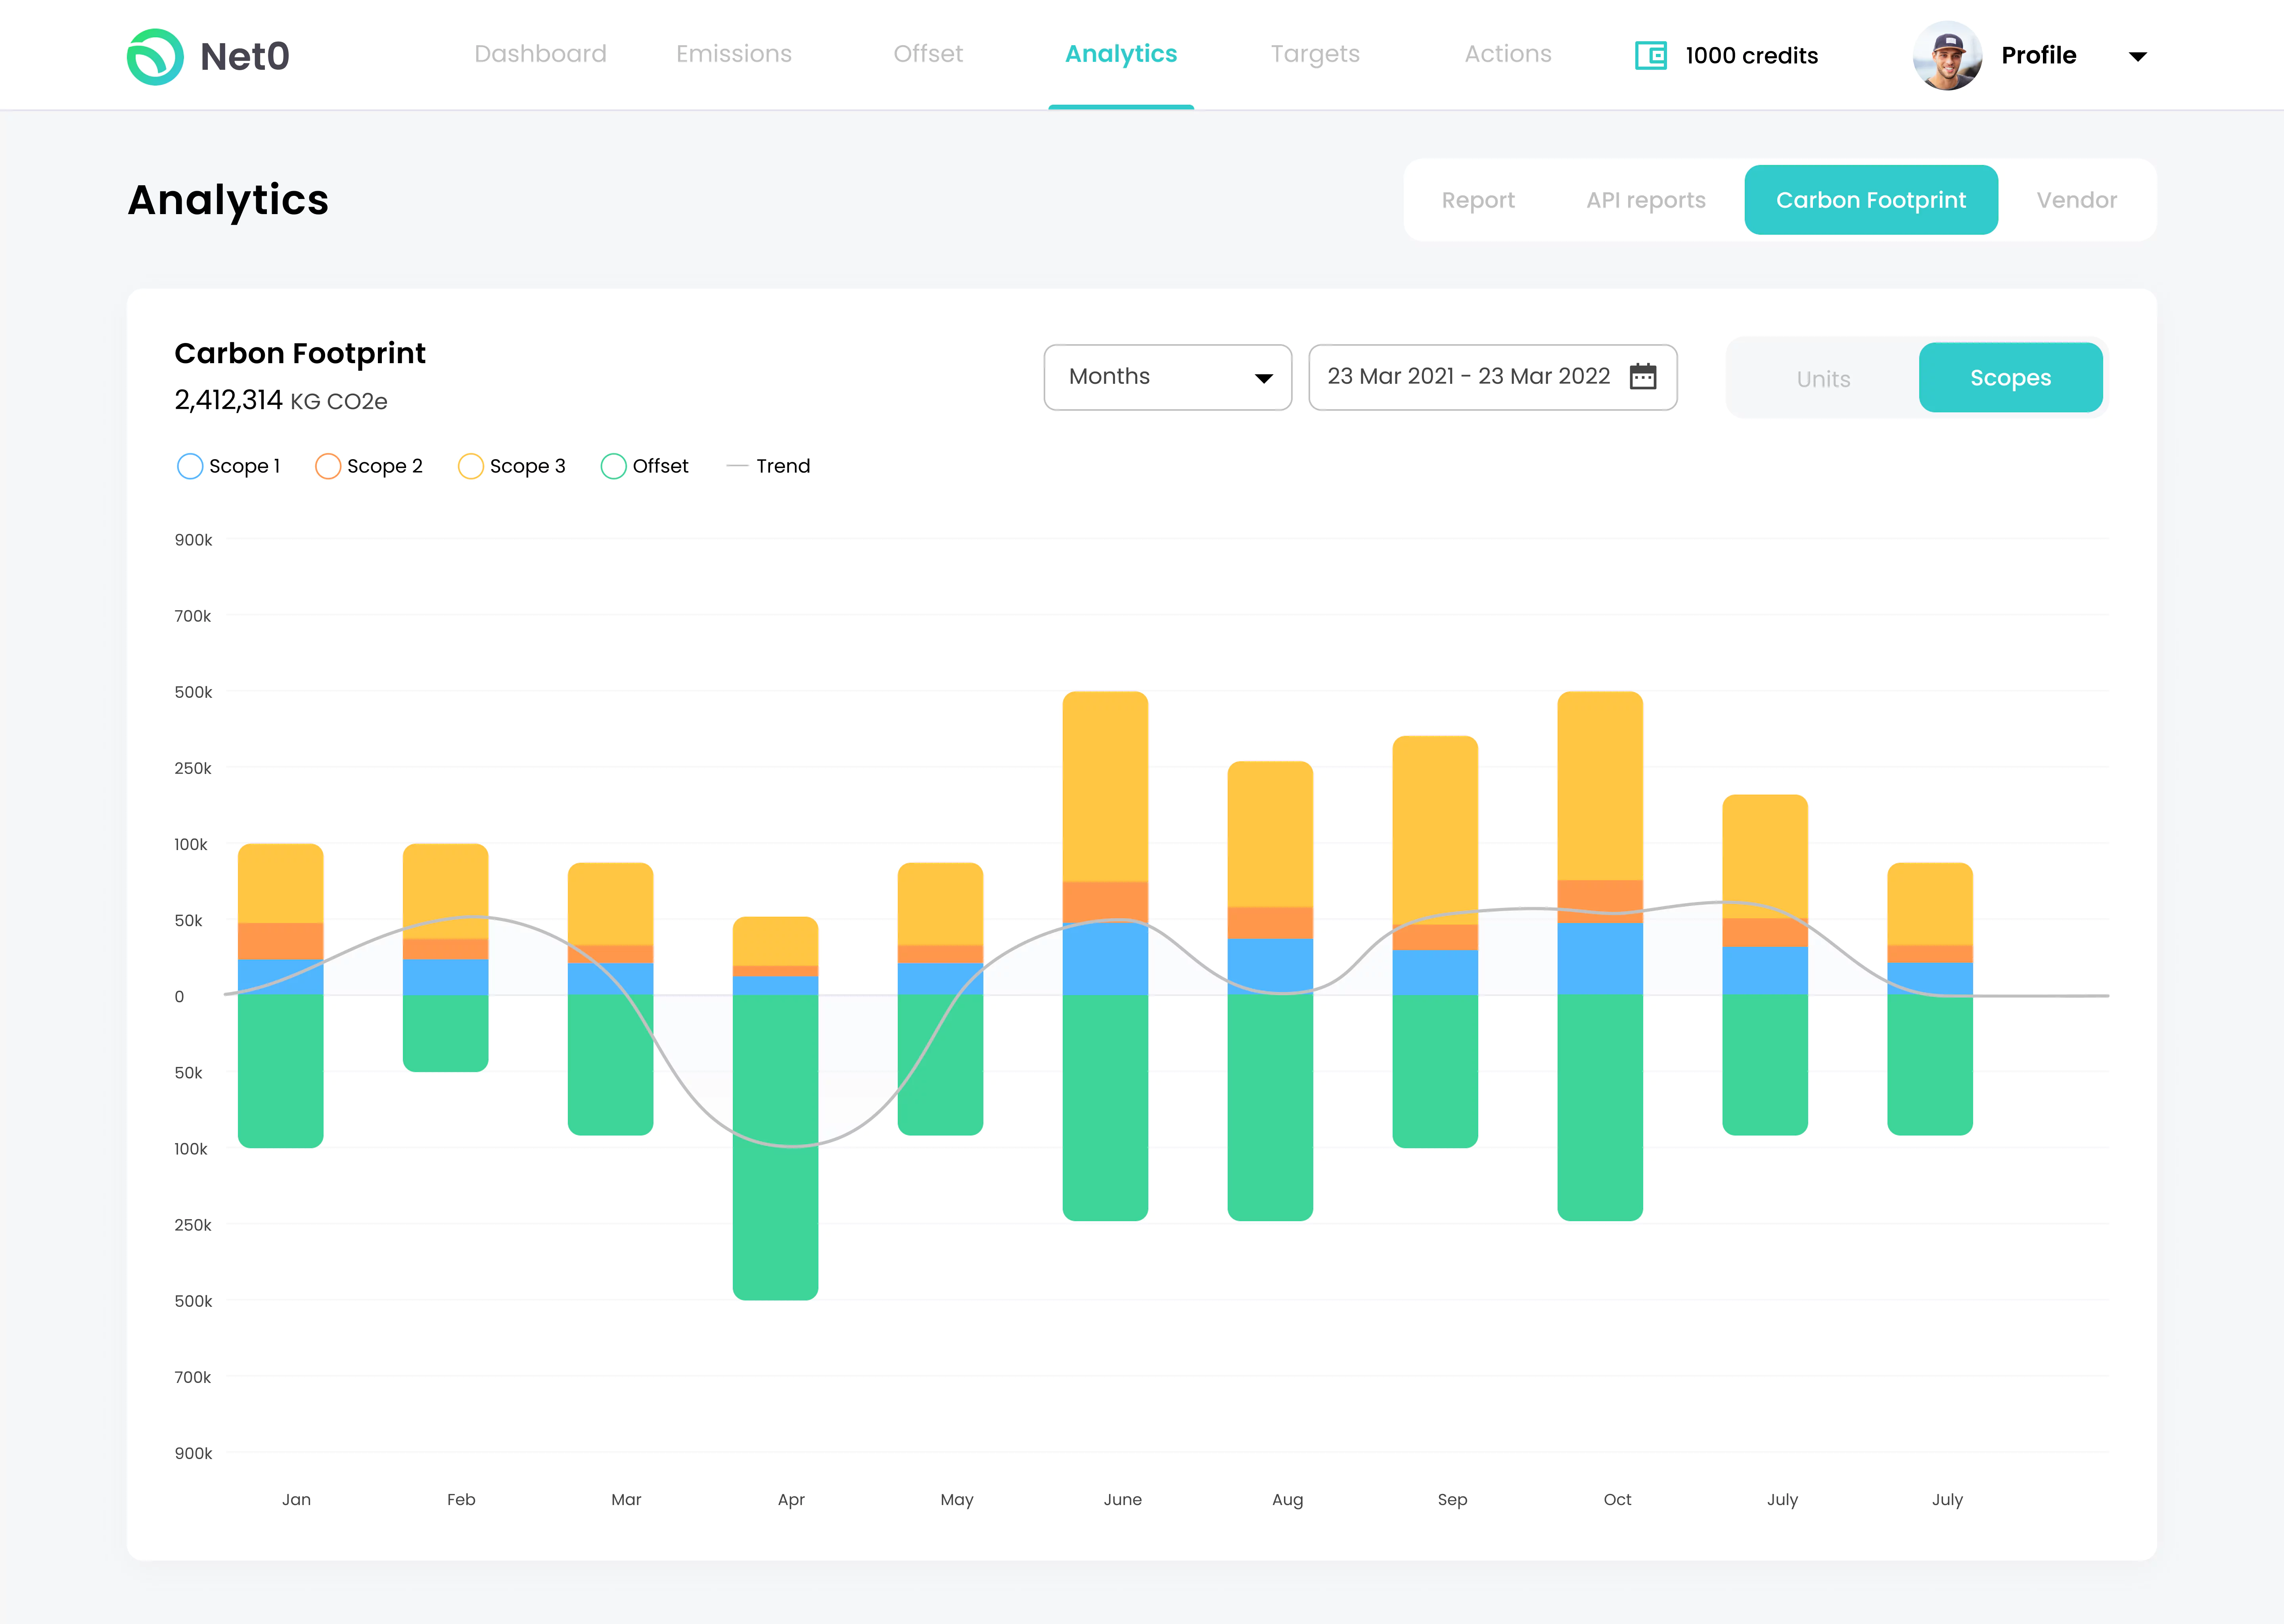2284x1624 pixels.
Task: Navigate to the Actions page
Action: coord(1508,54)
